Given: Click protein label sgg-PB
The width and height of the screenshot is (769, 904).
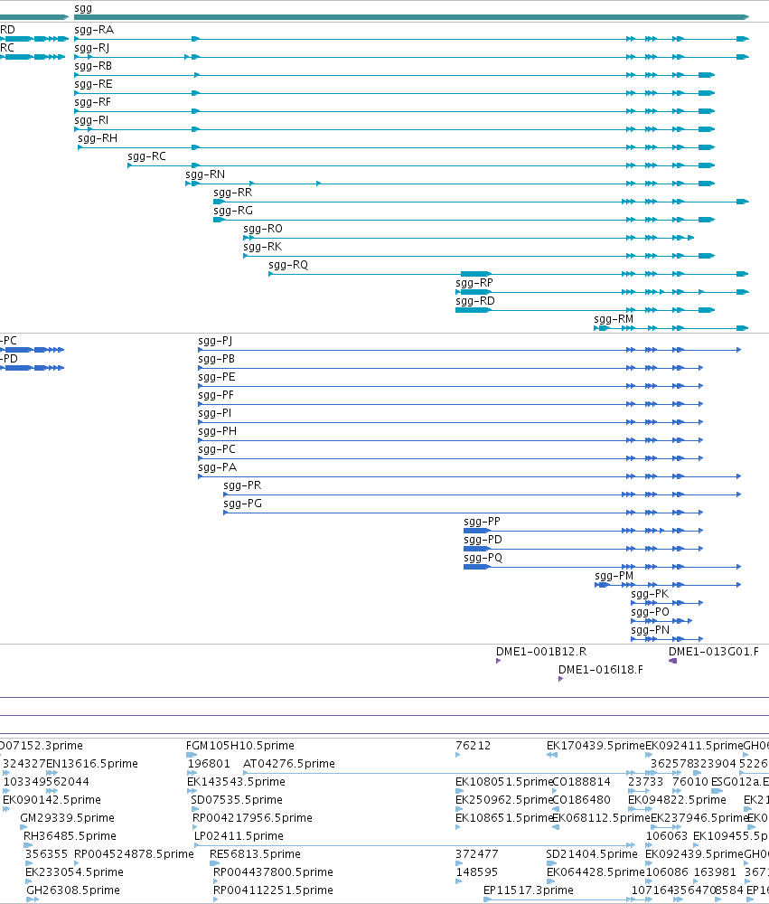Looking at the screenshot, I should 216,359.
